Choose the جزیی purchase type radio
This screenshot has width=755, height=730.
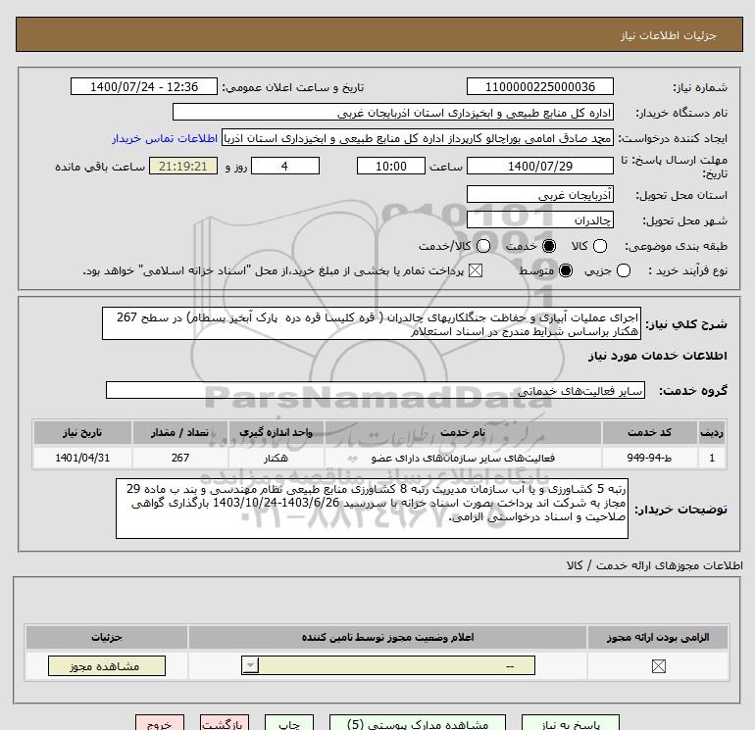coord(624,270)
